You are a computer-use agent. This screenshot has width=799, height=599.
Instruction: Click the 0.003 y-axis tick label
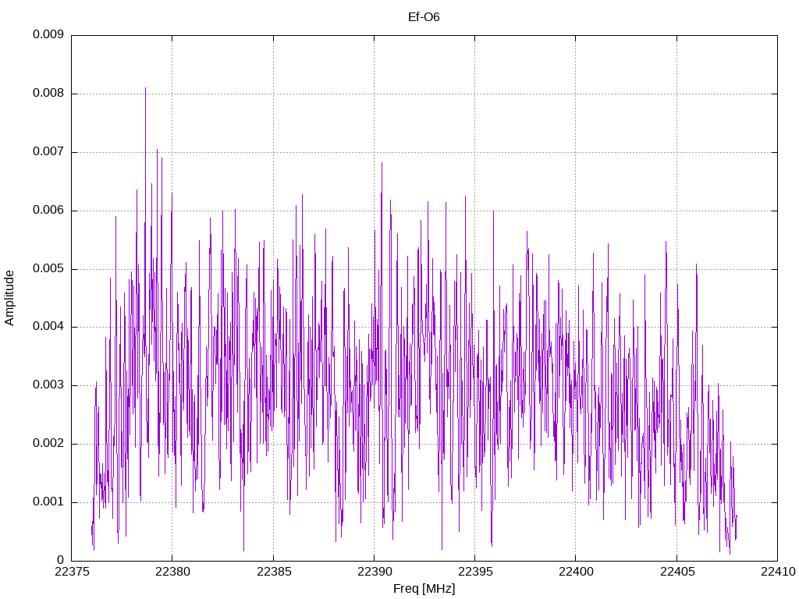click(x=48, y=385)
